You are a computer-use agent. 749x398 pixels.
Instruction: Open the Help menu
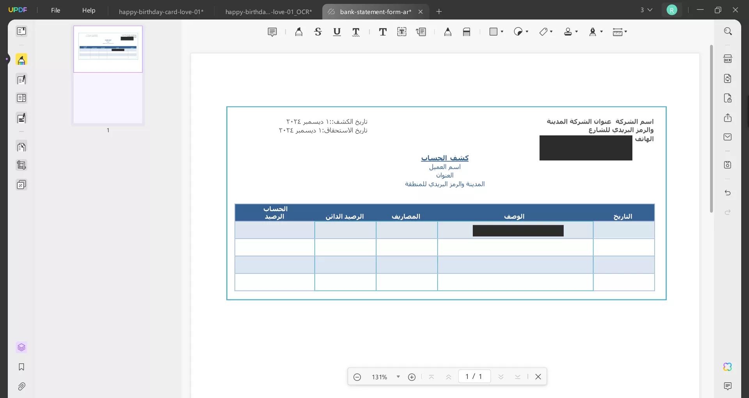point(89,11)
